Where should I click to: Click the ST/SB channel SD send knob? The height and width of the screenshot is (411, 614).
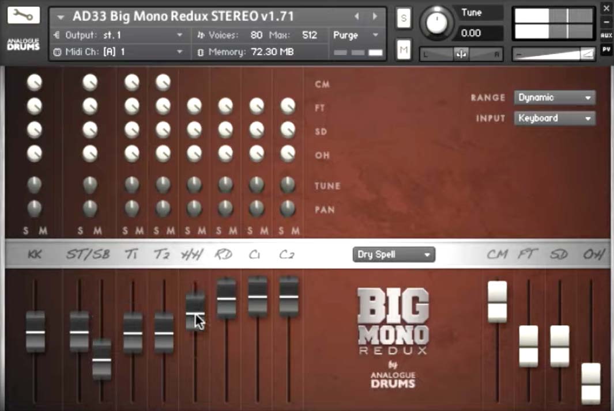(x=90, y=130)
